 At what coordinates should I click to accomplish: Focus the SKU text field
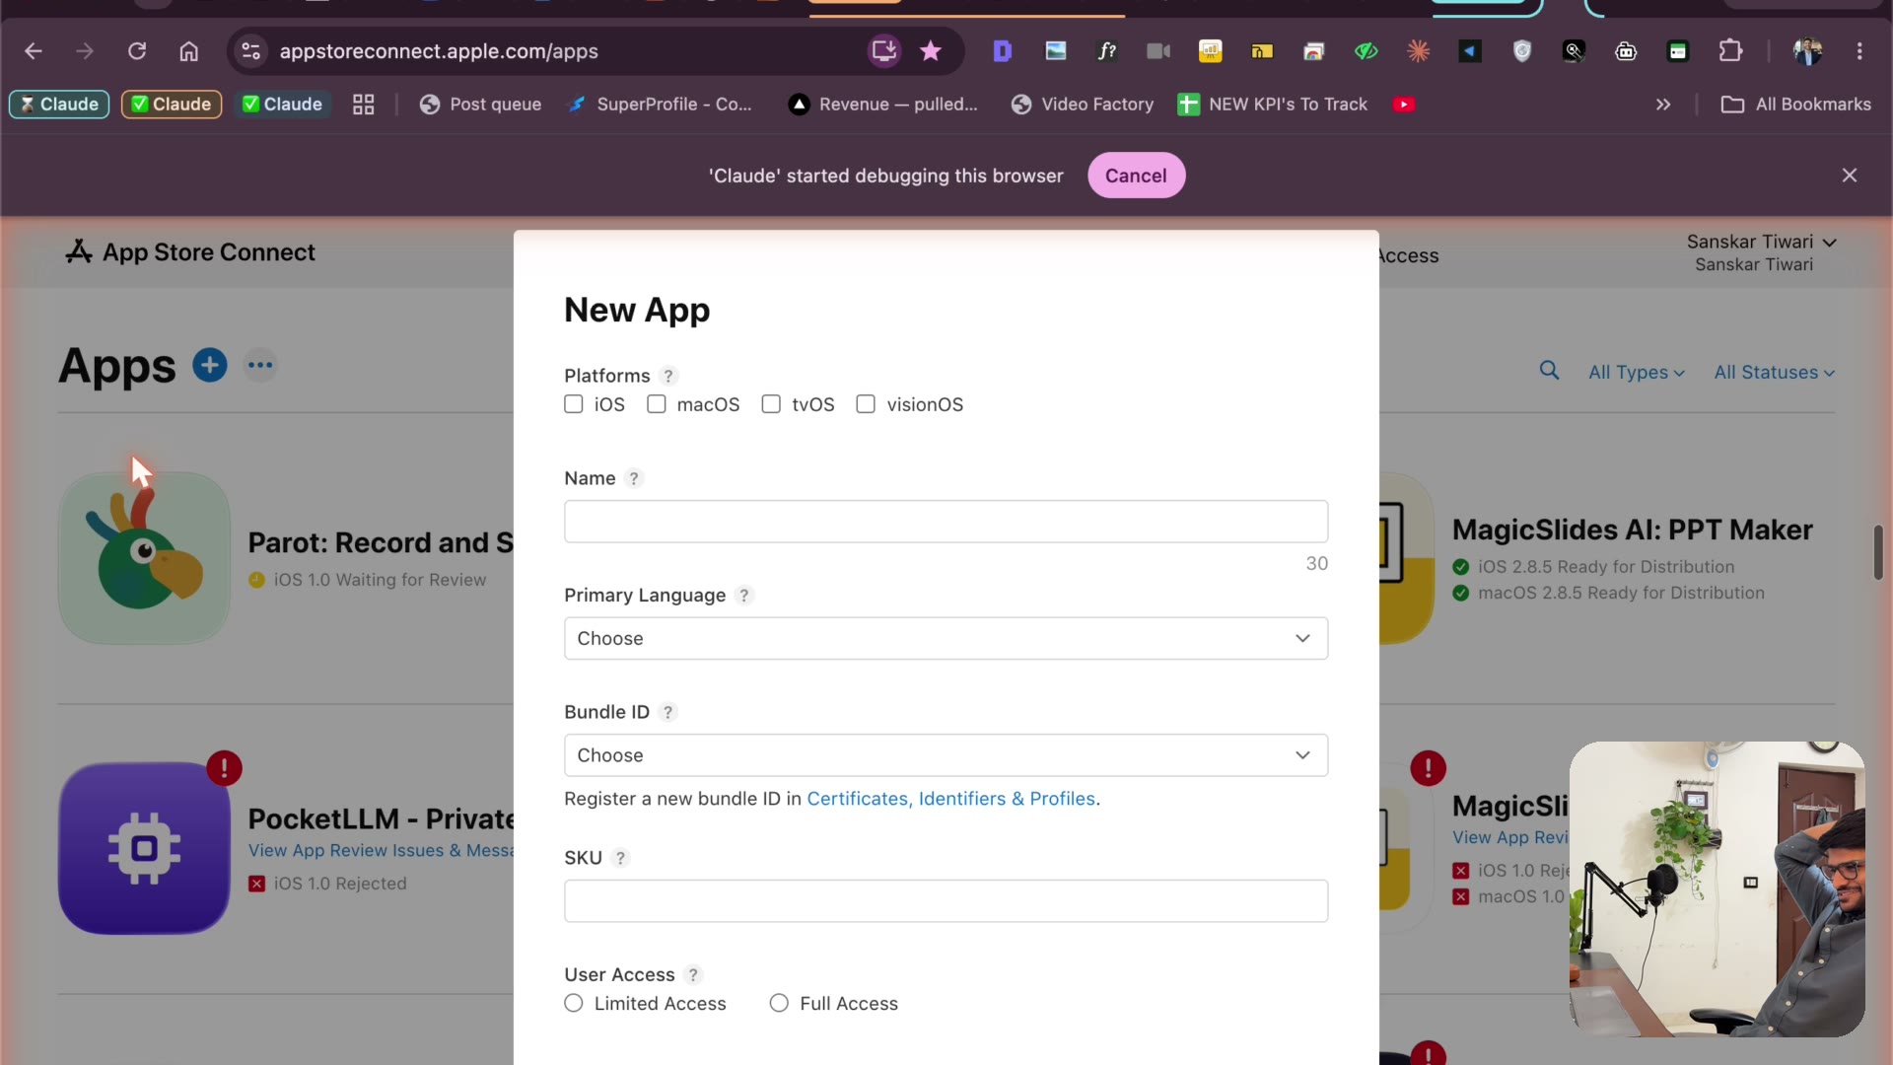point(946,901)
